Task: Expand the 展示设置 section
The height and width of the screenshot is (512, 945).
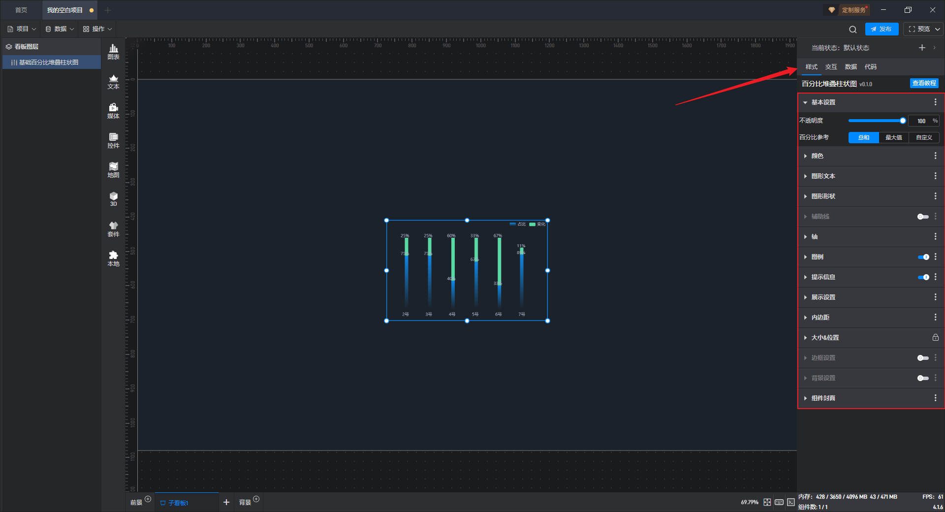Action: tap(805, 297)
